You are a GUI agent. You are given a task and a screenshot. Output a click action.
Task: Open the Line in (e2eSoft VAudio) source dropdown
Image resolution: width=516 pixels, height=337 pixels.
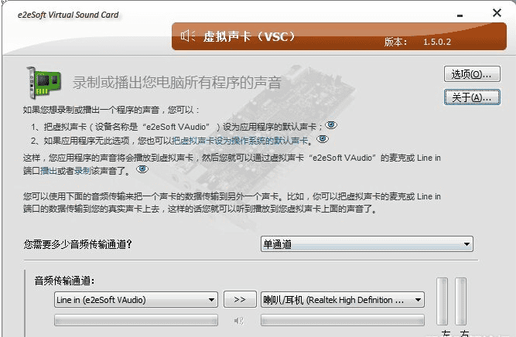click(135, 299)
